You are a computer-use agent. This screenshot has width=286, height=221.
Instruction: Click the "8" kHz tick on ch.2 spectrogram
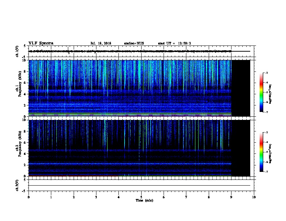pyautogui.click(x=25, y=131)
